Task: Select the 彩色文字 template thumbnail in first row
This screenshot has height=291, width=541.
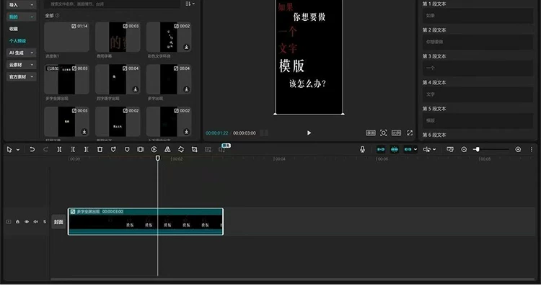Action: (169, 37)
